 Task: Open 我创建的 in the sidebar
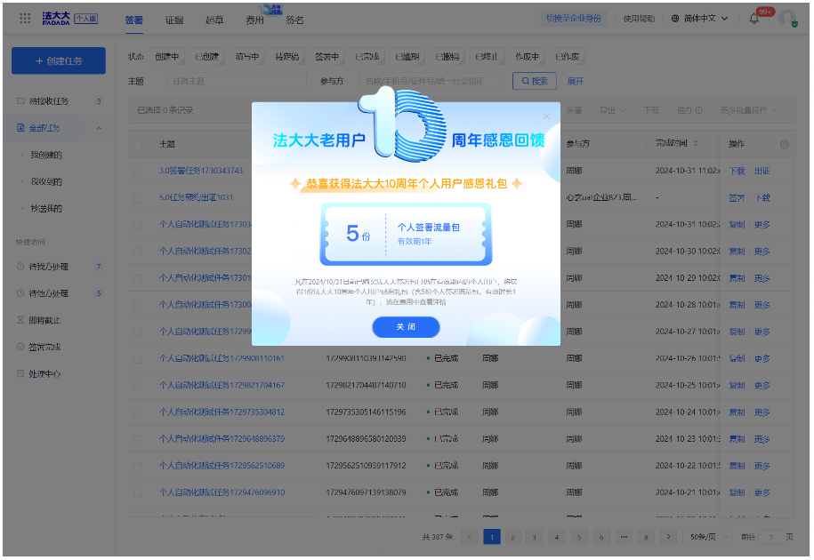[45, 155]
